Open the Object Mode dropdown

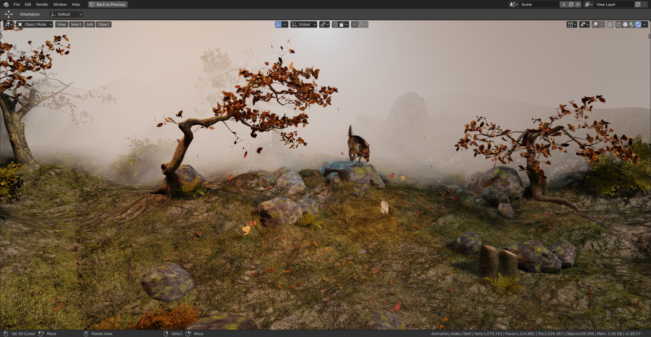pyautogui.click(x=35, y=24)
